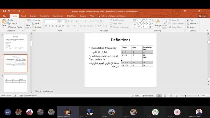Switch to Slide Sorter view in status bar
210x118 pixels.
point(165,96)
